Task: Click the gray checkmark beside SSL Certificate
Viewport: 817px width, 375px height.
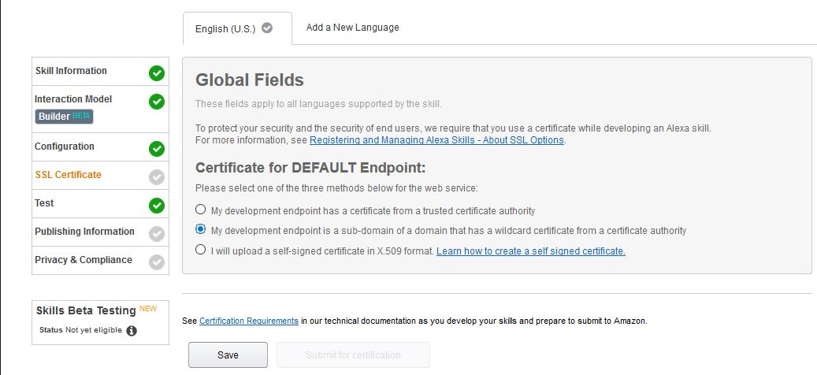Action: click(157, 177)
